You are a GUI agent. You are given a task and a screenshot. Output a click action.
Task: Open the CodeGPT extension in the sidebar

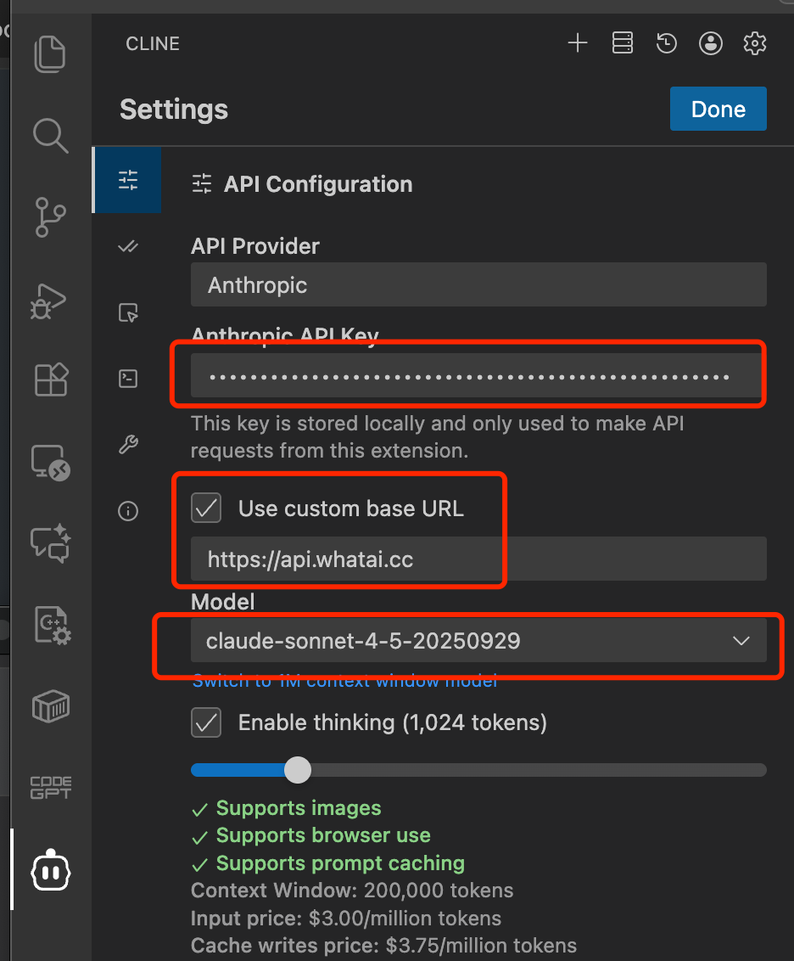(50, 788)
